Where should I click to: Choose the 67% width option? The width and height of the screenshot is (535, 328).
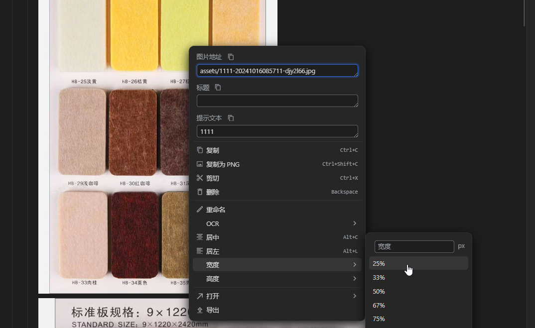(379, 306)
